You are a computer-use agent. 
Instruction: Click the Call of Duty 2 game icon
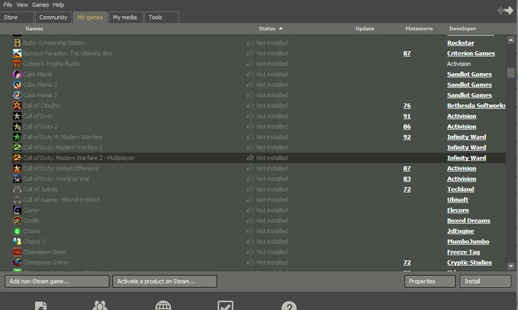pyautogui.click(x=17, y=127)
